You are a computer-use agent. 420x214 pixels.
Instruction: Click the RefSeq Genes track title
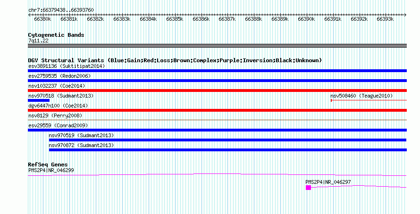coord(48,165)
